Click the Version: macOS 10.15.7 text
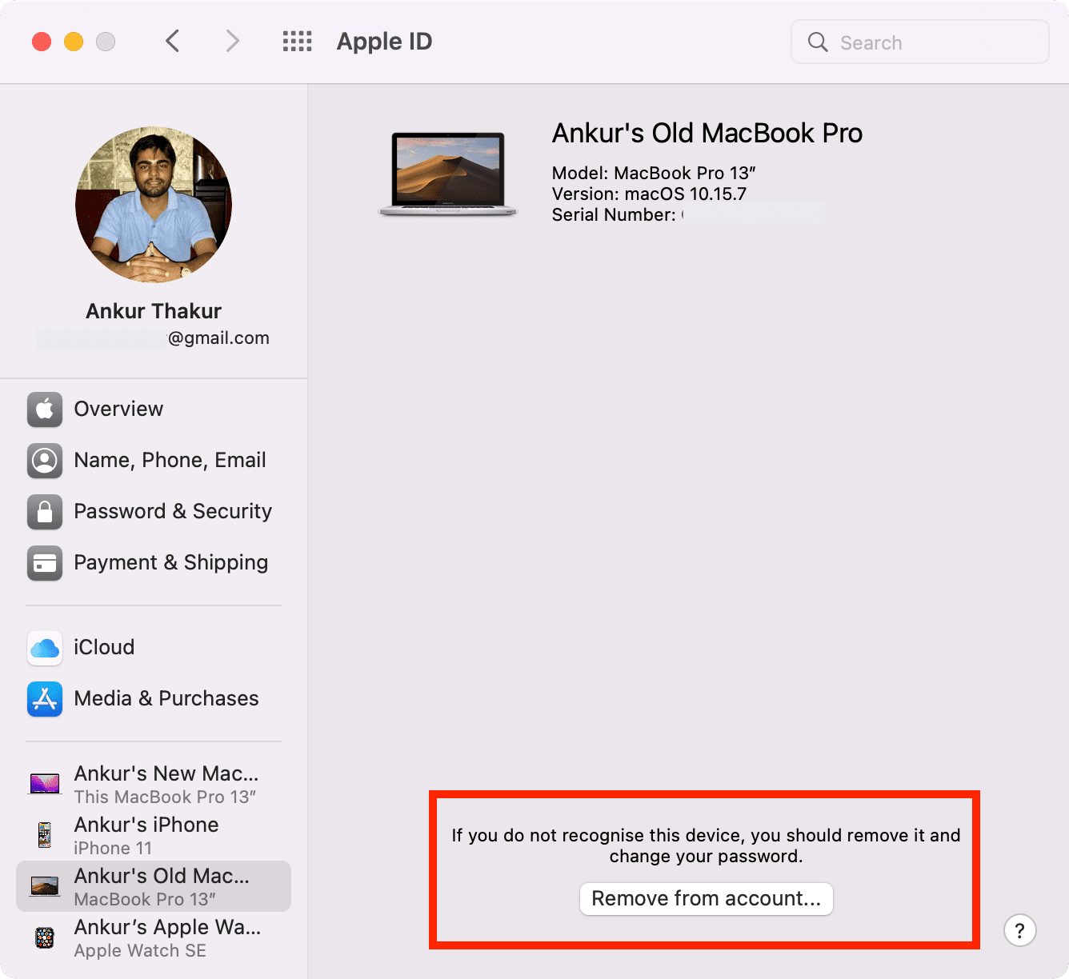The width and height of the screenshot is (1069, 979). [x=649, y=194]
